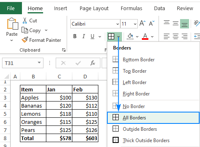The width and height of the screenshot is (200, 147).
Task: Switch to the Page Layout tab
Action: tap(94, 9)
